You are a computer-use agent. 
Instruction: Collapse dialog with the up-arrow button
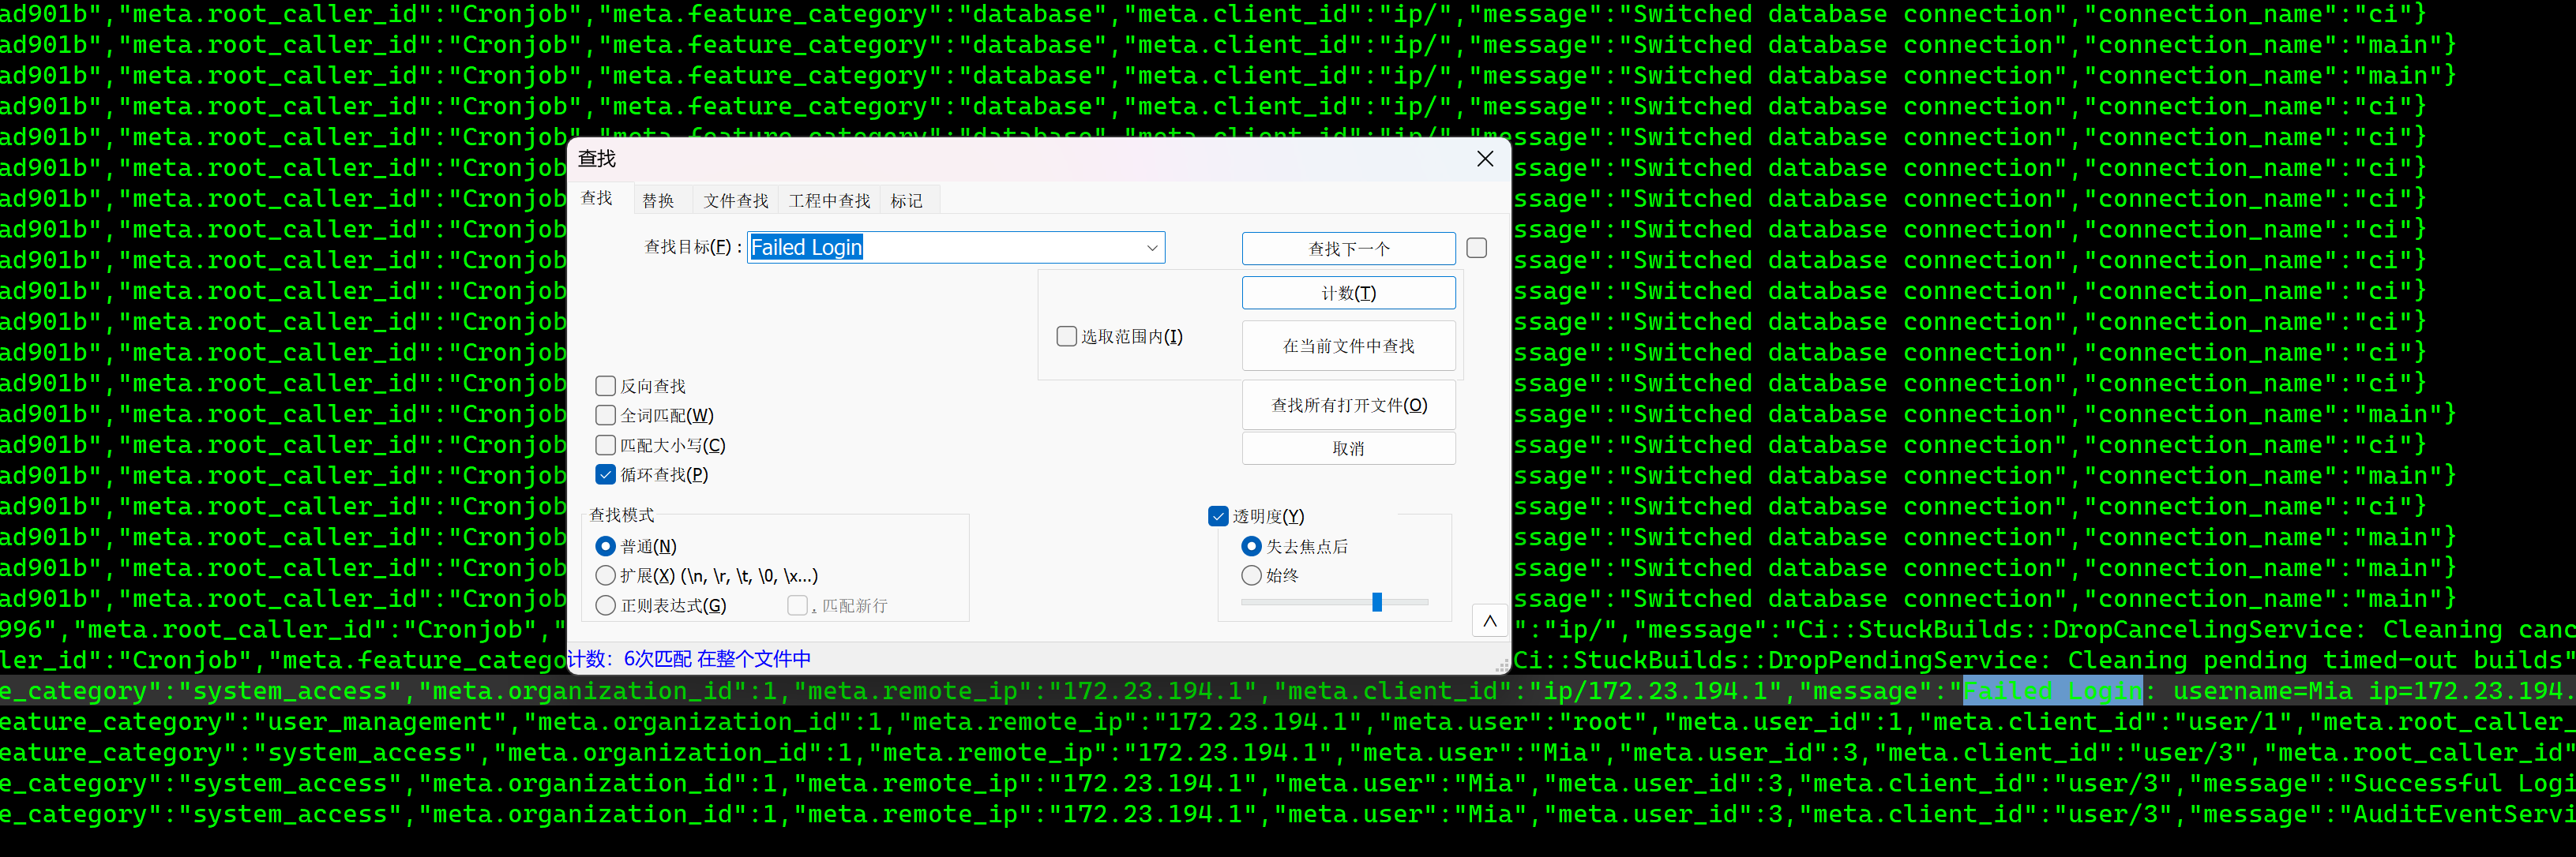[1489, 621]
